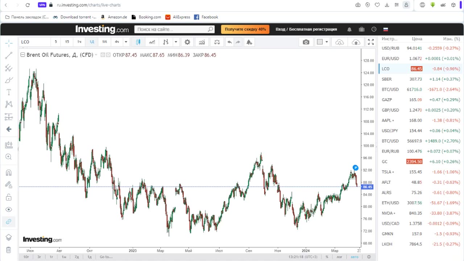Select the brush drawing tool
The width and height of the screenshot is (464, 261).
tap(9, 80)
